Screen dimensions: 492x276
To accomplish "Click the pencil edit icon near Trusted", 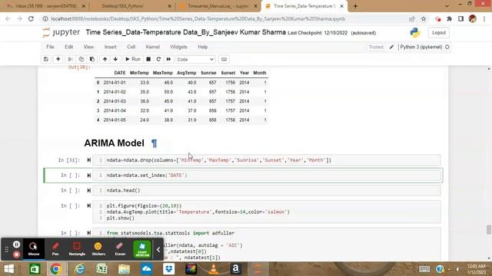I will pos(391,47).
